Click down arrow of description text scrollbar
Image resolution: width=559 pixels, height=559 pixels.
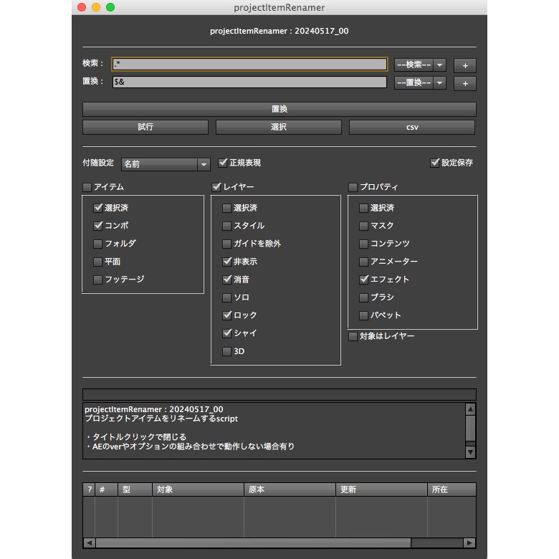click(470, 452)
